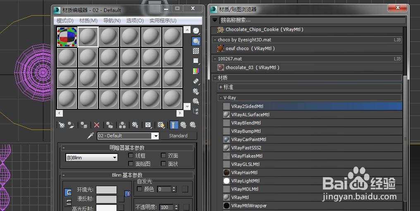
Task: Click the 环境光 color swatch
Action: click(x=106, y=190)
